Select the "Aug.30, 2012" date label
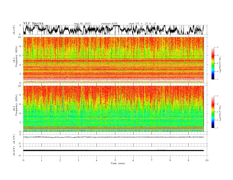 click(x=82, y=24)
